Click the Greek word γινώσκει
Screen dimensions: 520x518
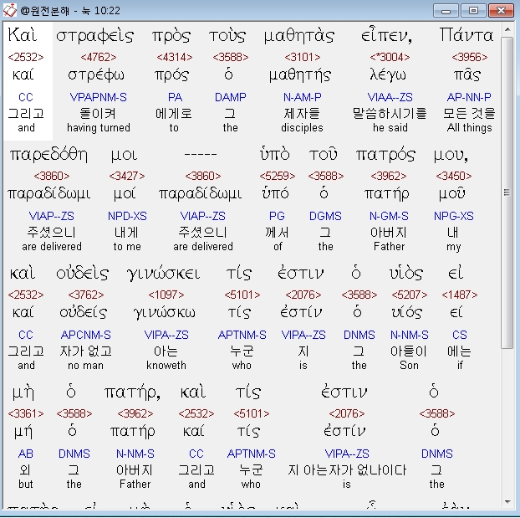tap(164, 274)
